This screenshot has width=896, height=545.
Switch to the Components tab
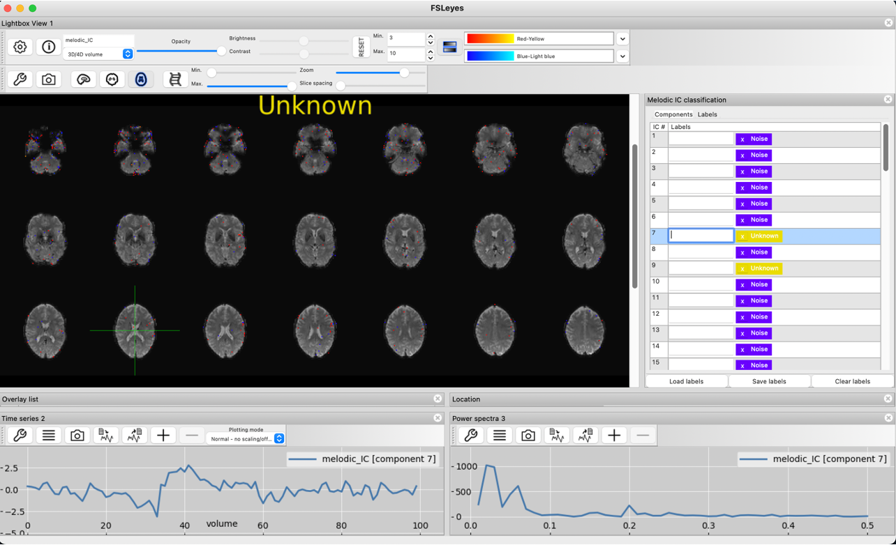[x=673, y=114]
